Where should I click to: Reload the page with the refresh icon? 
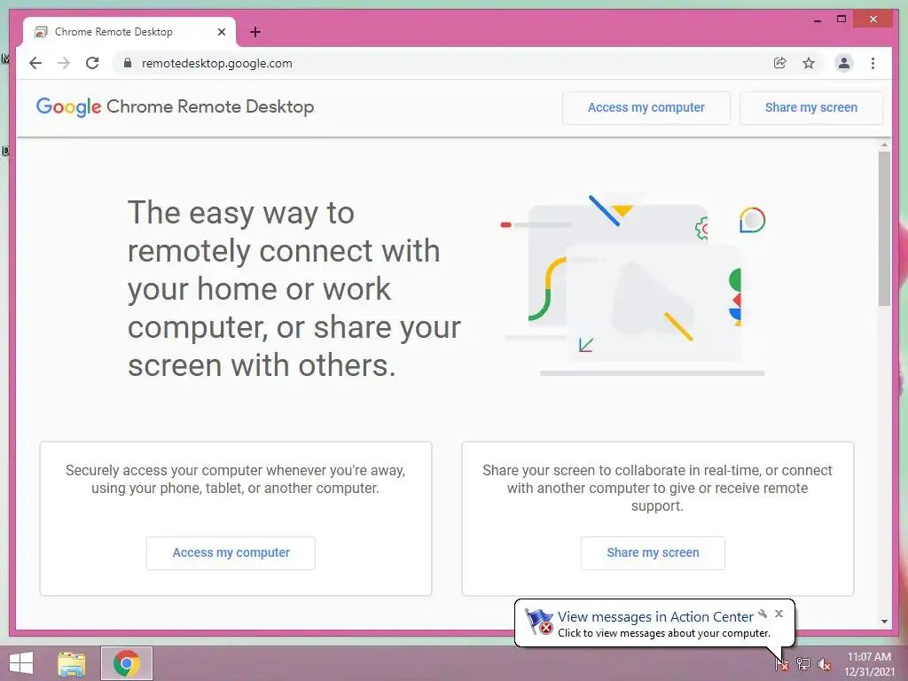(x=92, y=63)
